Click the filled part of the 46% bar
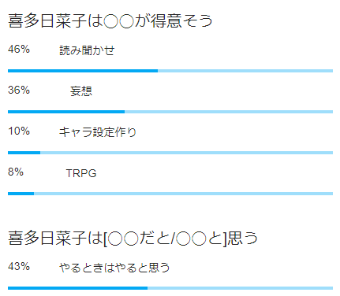Screen dimensions: 340x296 click(x=83, y=71)
